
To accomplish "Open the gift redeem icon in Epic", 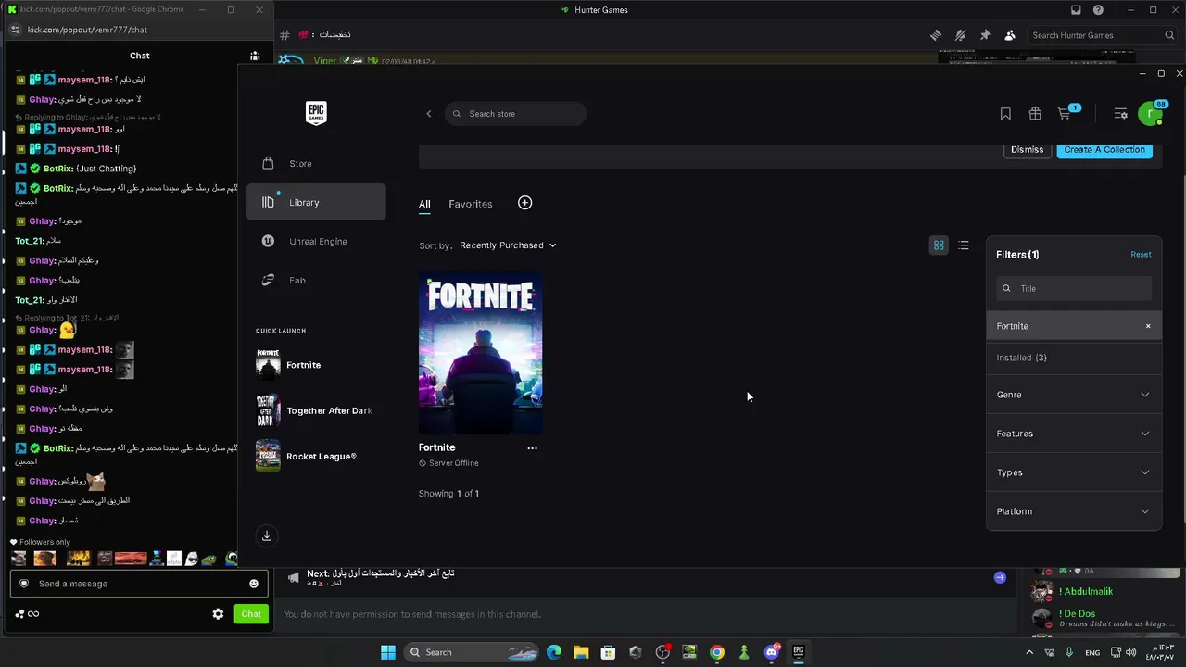I will (1035, 114).
